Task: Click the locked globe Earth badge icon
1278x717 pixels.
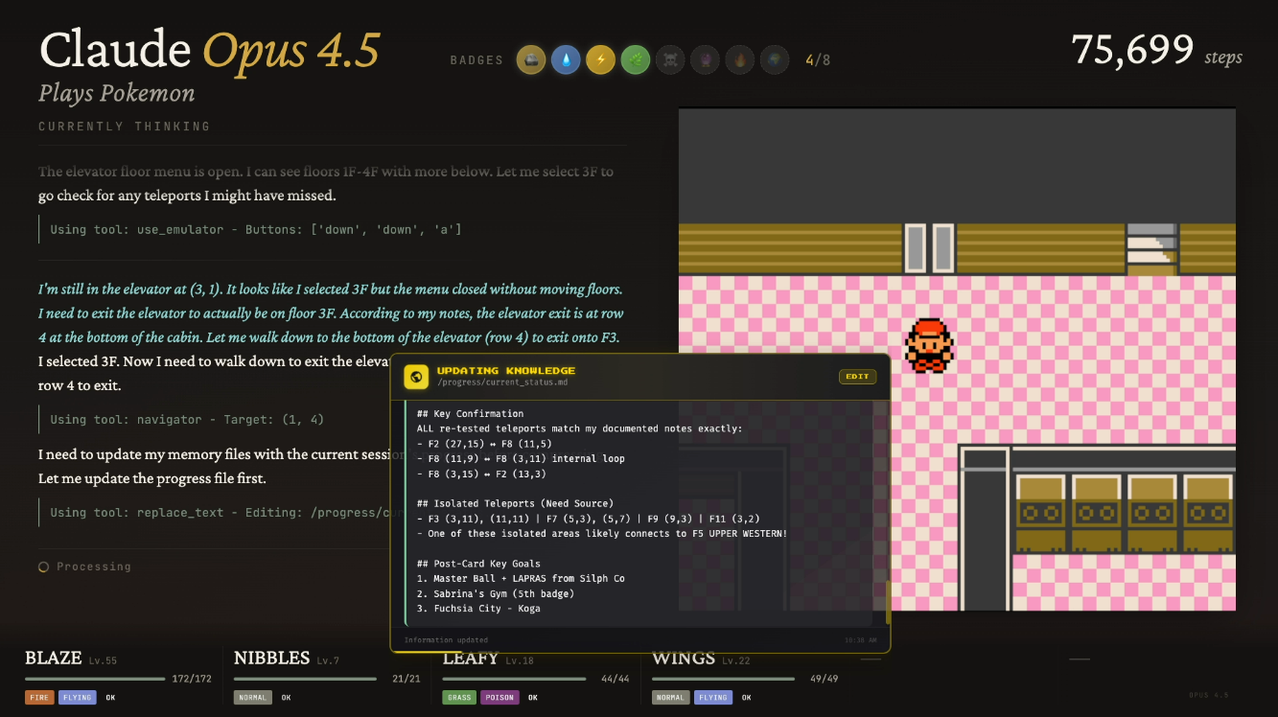Action: tap(774, 60)
